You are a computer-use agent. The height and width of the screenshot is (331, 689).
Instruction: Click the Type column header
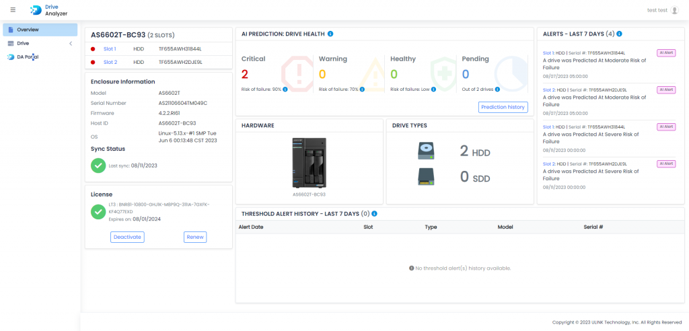click(x=431, y=227)
